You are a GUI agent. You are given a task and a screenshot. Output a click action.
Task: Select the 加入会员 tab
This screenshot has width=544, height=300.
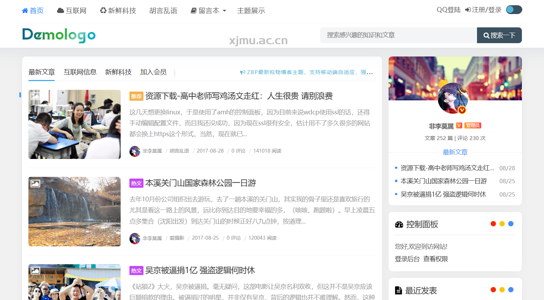click(x=153, y=72)
